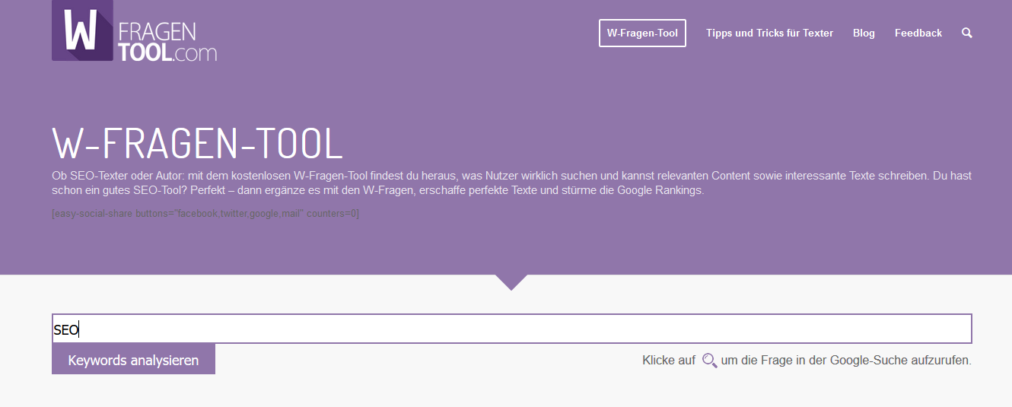Open the Feedback menu link
The image size is (1012, 407).
click(x=918, y=33)
